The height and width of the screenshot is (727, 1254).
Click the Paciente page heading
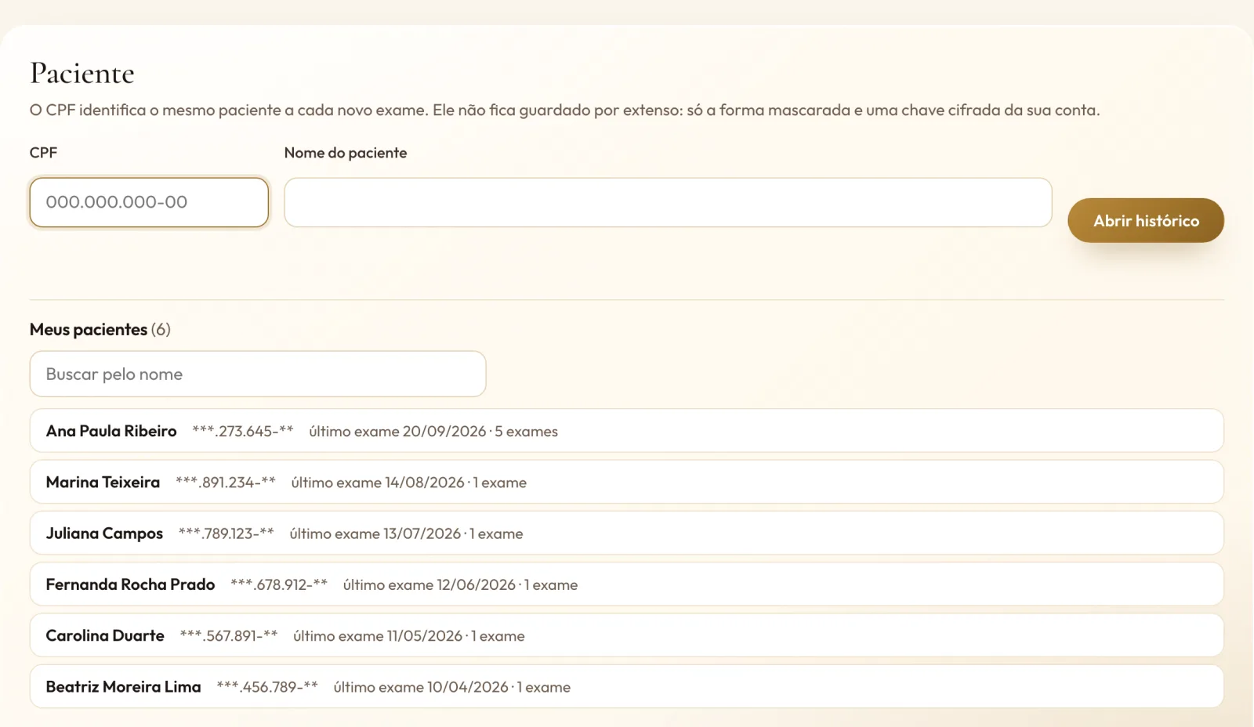click(x=82, y=73)
